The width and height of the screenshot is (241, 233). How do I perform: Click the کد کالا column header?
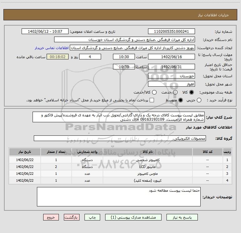tap(208, 152)
